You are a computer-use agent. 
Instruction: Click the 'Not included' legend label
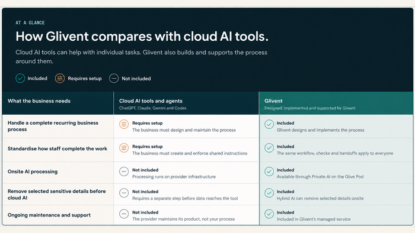click(x=136, y=79)
